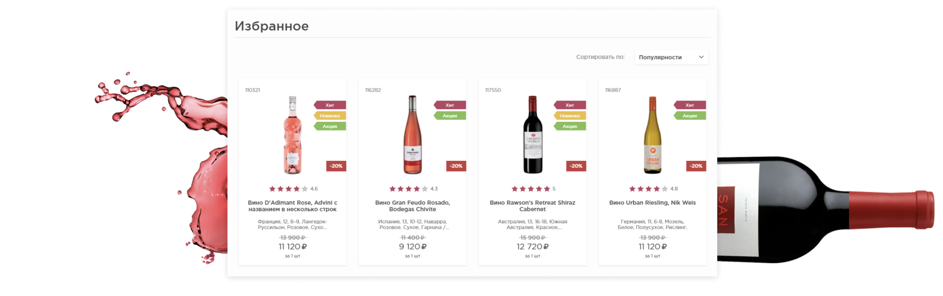The height and width of the screenshot is (296, 943).
Task: Click the D'Adimant Rose bottle image
Action: [292, 135]
